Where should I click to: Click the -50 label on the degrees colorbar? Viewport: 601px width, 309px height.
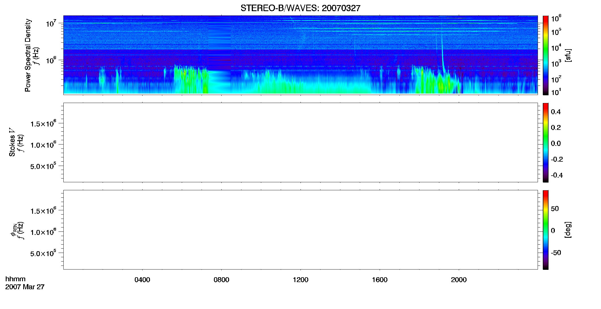(556, 253)
